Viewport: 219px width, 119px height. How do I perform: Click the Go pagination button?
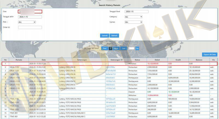pos(137,48)
